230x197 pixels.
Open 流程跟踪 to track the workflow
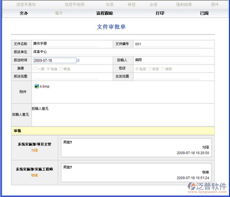105,13
